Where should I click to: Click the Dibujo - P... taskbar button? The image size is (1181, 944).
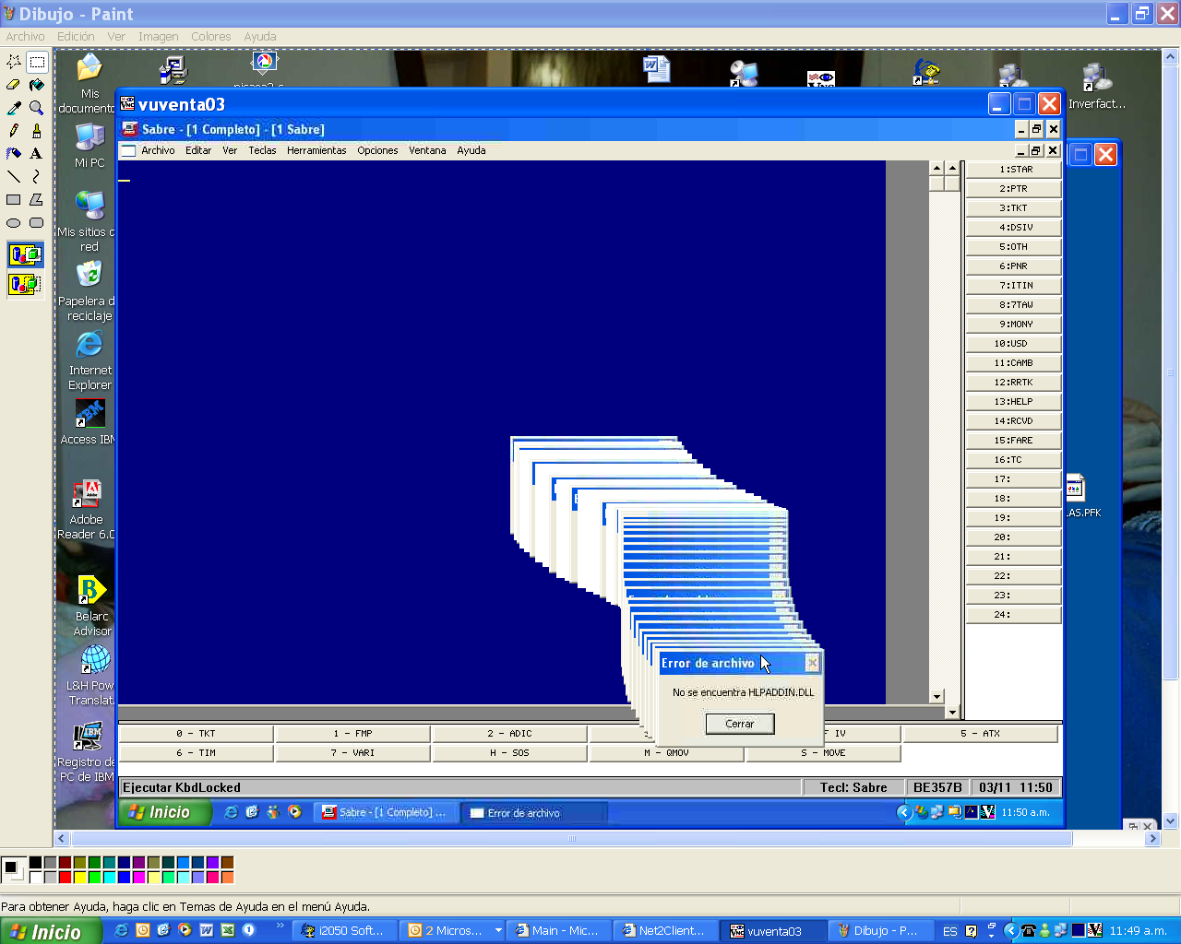(880, 931)
